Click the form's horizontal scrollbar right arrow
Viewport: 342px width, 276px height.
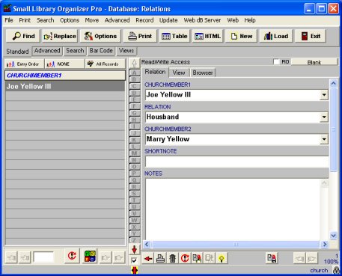point(325,245)
